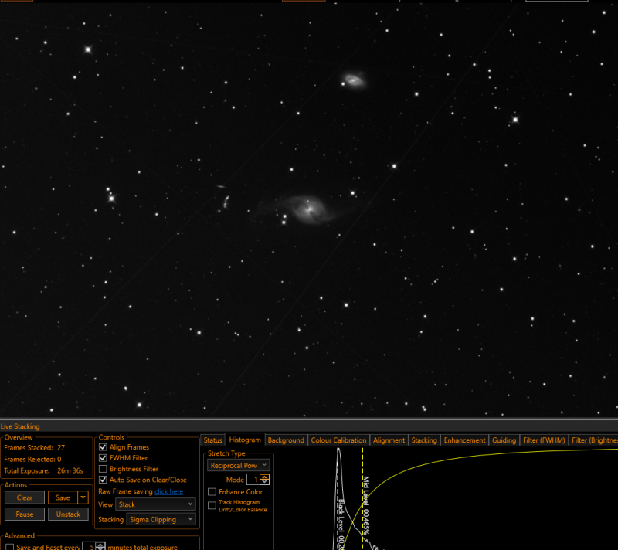Open the View Stack dropdown

pyautogui.click(x=155, y=504)
